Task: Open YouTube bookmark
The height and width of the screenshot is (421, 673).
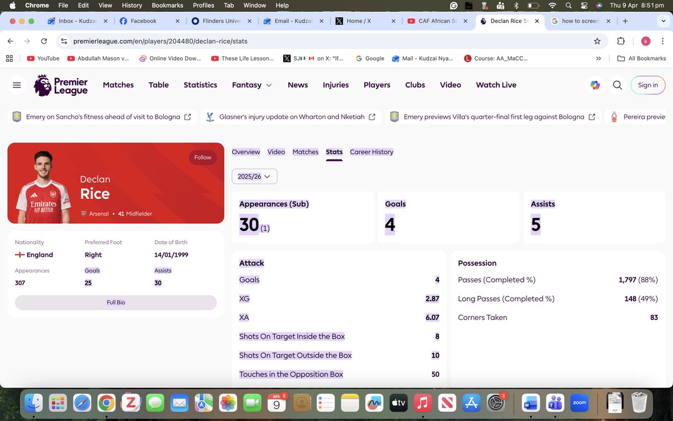Action: point(43,58)
